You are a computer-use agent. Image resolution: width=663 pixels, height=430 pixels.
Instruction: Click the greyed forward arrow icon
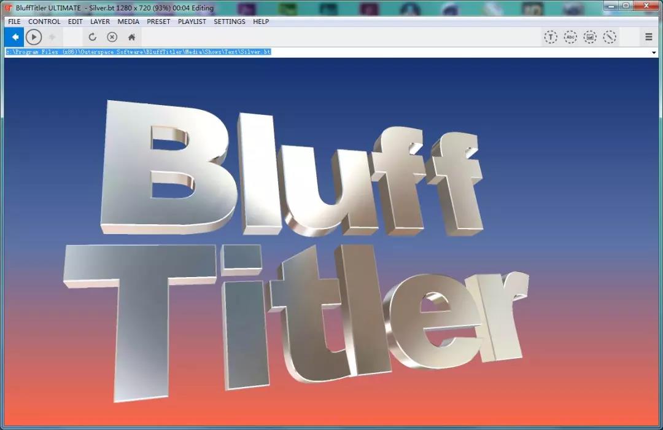coord(52,37)
